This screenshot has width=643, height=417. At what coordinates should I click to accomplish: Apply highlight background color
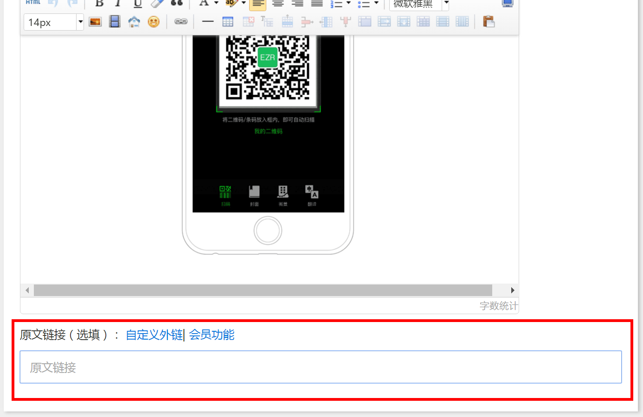click(x=231, y=3)
